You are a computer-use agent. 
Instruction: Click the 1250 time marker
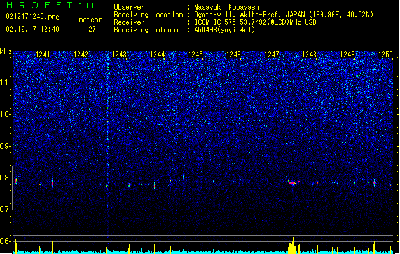(385, 55)
